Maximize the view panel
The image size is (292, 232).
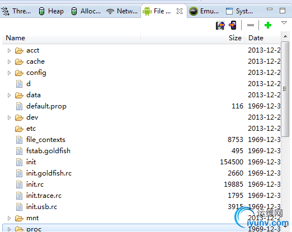pyautogui.click(x=282, y=11)
